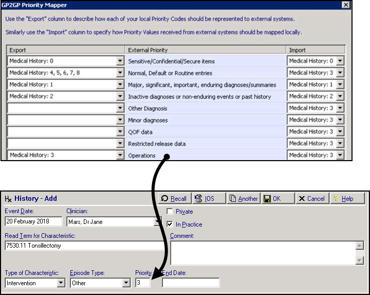Open Help for the History form
This screenshot has width=370, height=295.
(x=347, y=199)
